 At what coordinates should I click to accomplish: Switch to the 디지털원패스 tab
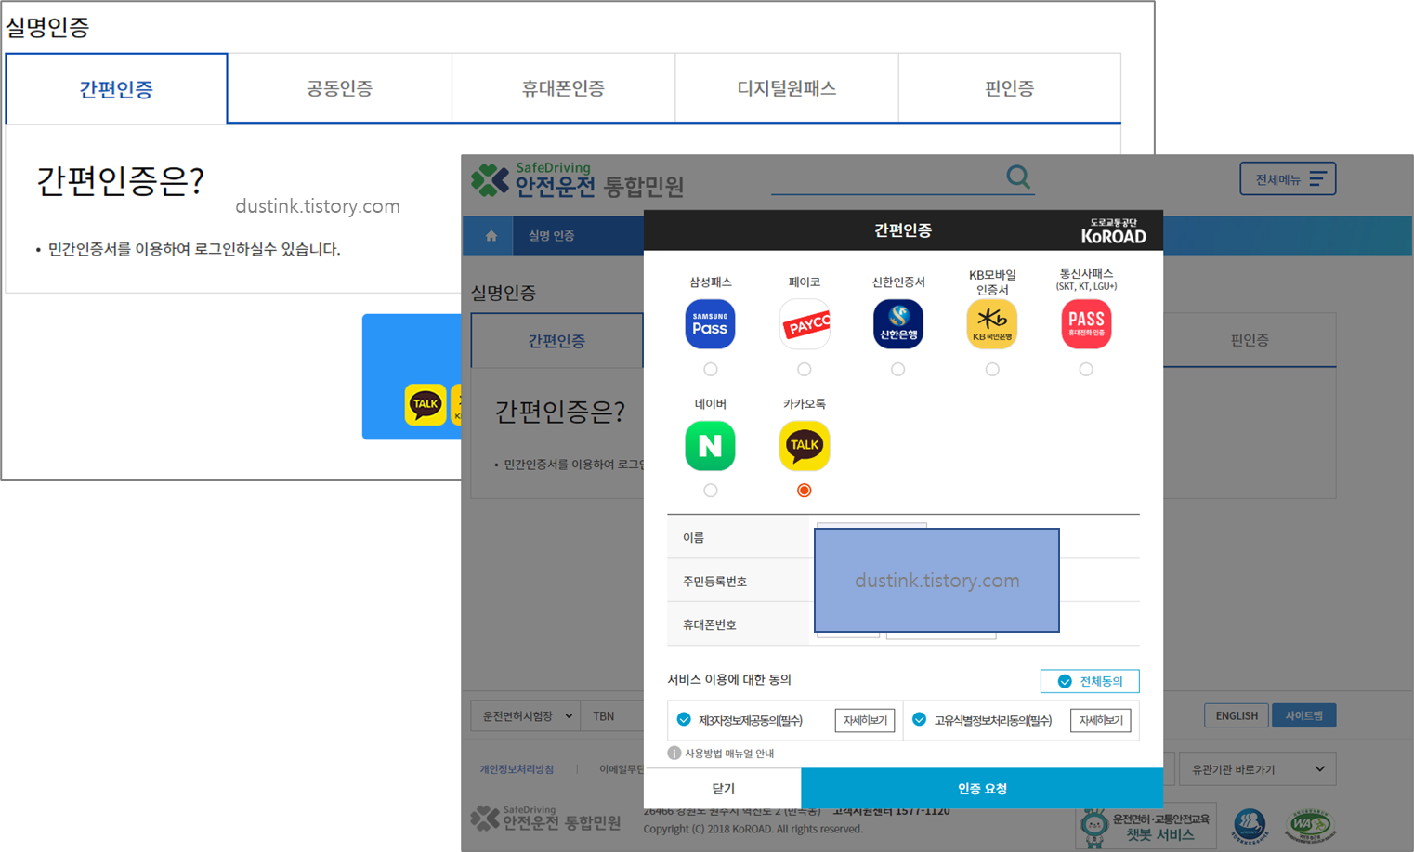tap(786, 88)
